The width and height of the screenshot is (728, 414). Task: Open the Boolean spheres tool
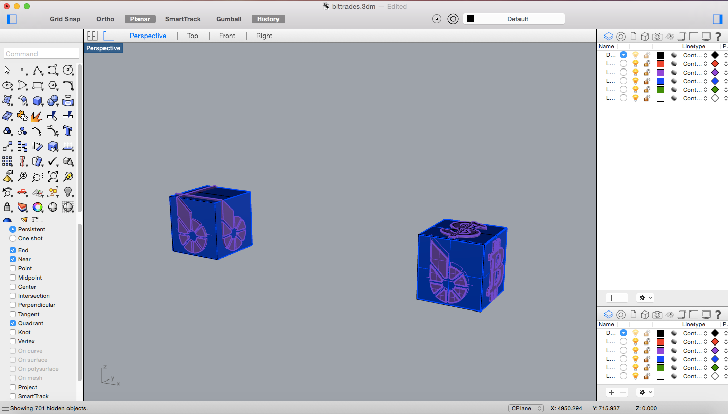pos(53,100)
